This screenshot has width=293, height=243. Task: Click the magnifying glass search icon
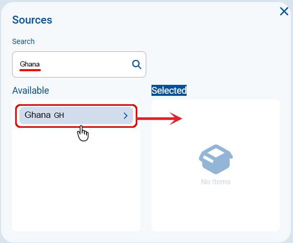coord(137,64)
